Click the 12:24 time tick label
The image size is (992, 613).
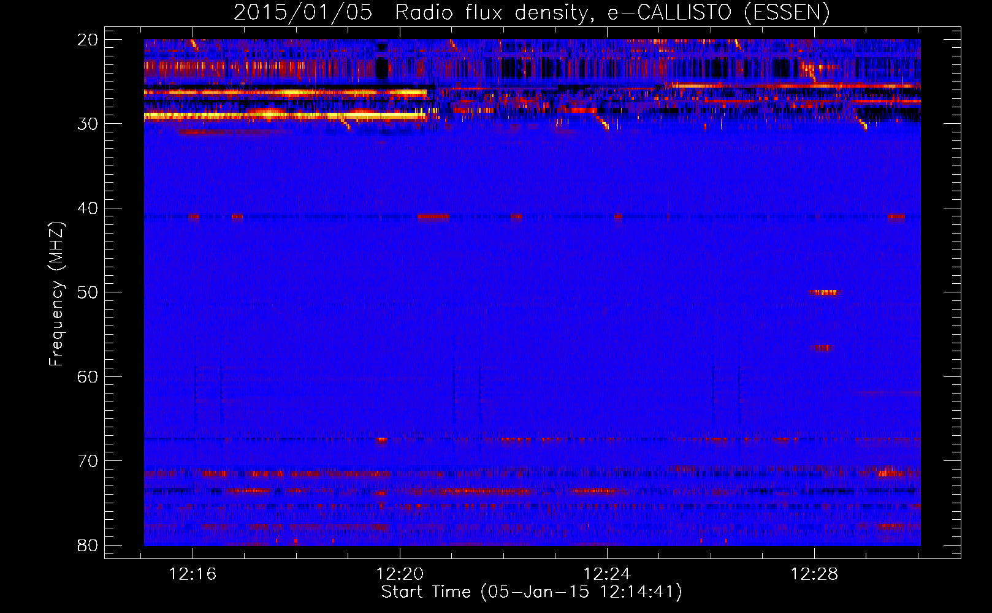[607, 574]
